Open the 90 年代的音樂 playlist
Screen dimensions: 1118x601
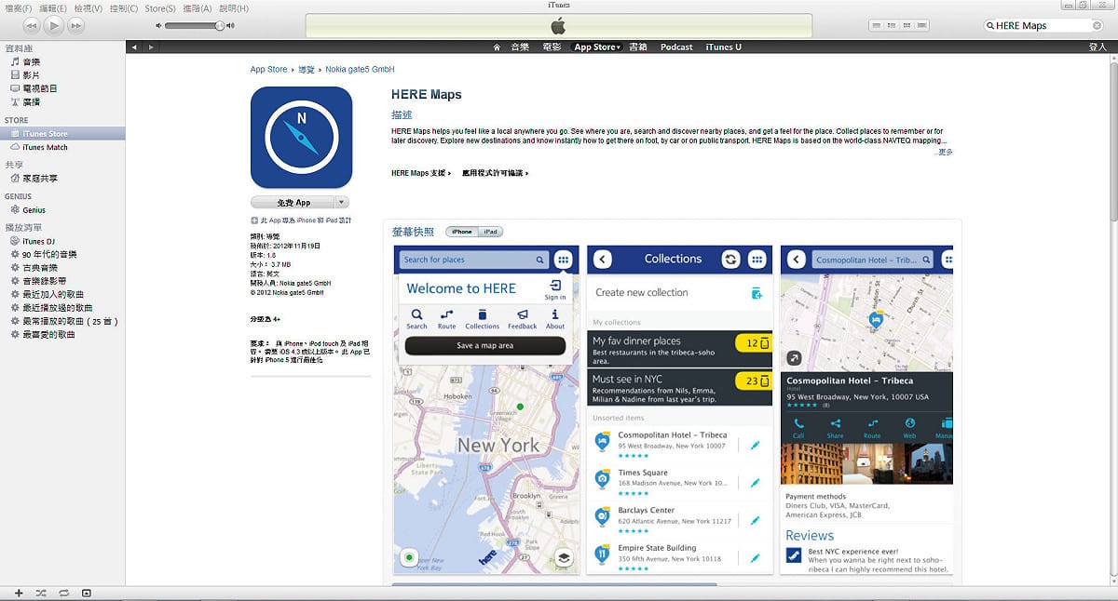[49, 254]
